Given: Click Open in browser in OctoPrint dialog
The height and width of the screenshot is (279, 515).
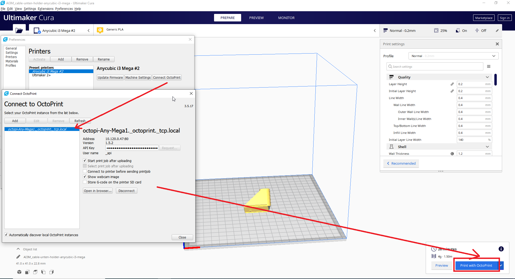Looking at the screenshot, I should tap(97, 191).
